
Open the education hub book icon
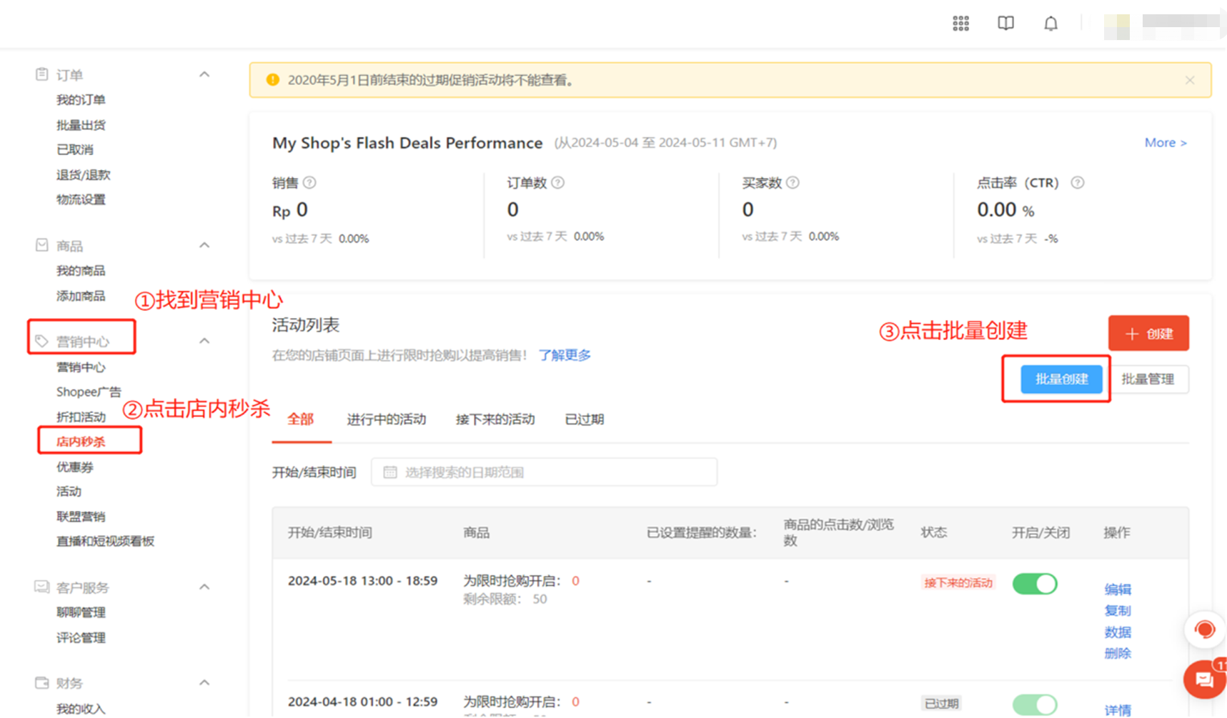pyautogui.click(x=1005, y=23)
